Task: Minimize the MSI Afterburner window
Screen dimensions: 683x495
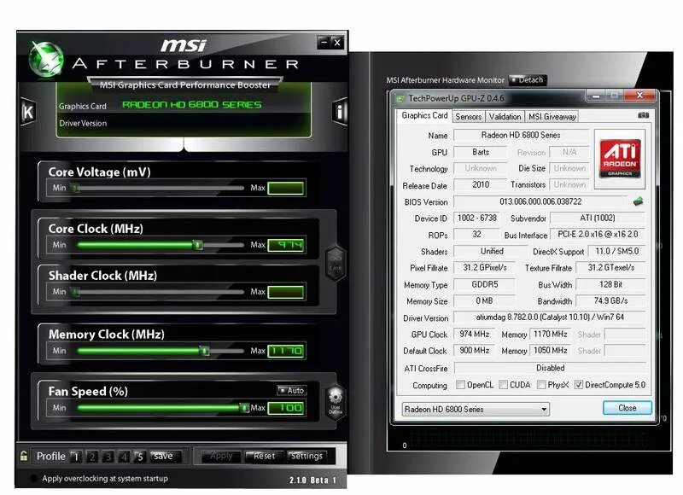Action: coord(324,42)
